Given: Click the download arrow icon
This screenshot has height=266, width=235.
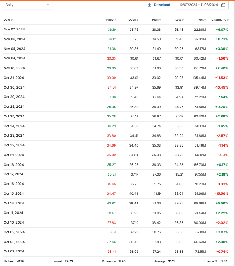Looking at the screenshot, I should coord(149,5).
